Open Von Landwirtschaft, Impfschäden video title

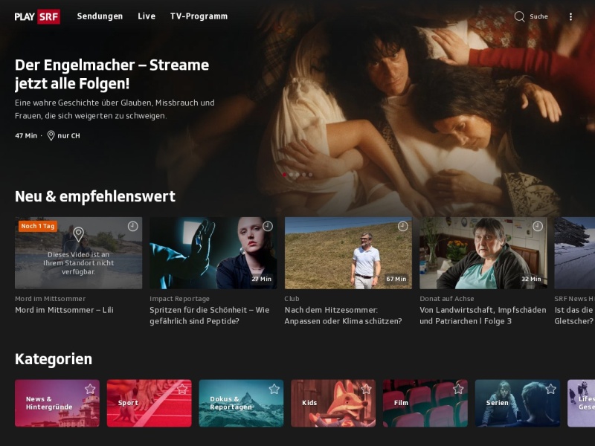pos(483,315)
